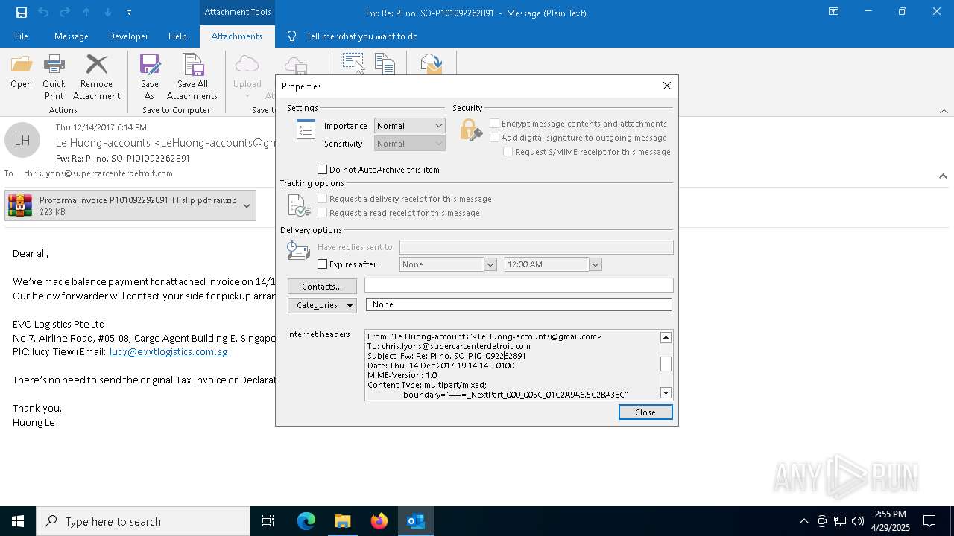Open the Importance dropdown
954x536 pixels.
point(438,126)
